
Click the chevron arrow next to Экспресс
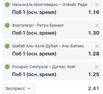pos(29,89)
